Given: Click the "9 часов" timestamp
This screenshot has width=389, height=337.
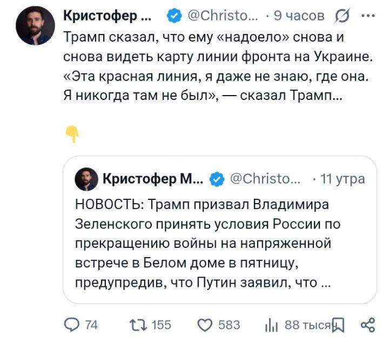Looking at the screenshot, I should [299, 16].
